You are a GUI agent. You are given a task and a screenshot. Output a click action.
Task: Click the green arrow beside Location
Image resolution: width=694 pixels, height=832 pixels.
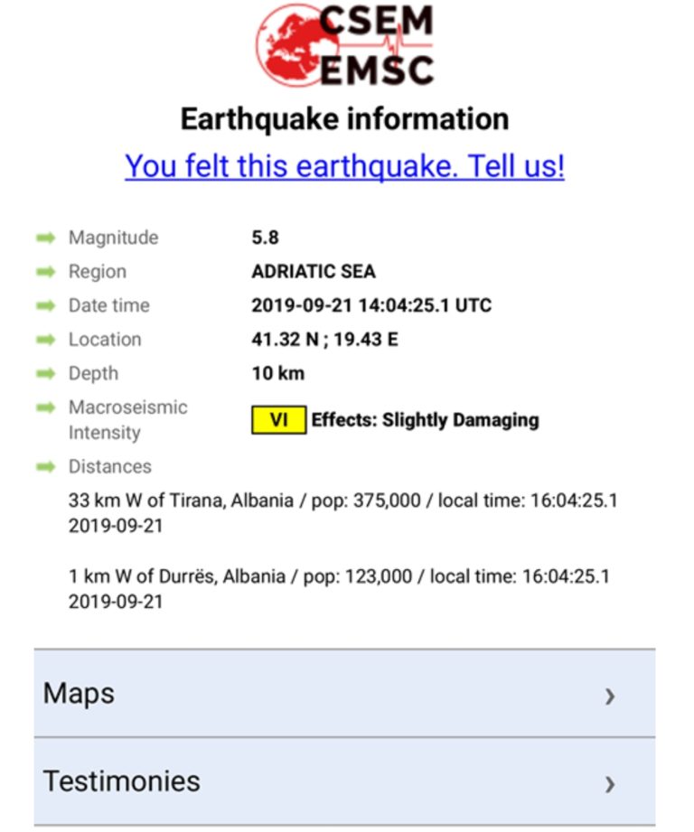tap(45, 340)
